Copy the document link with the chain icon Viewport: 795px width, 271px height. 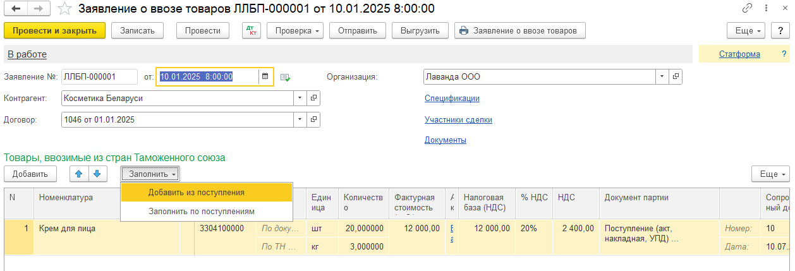pyautogui.click(x=748, y=8)
